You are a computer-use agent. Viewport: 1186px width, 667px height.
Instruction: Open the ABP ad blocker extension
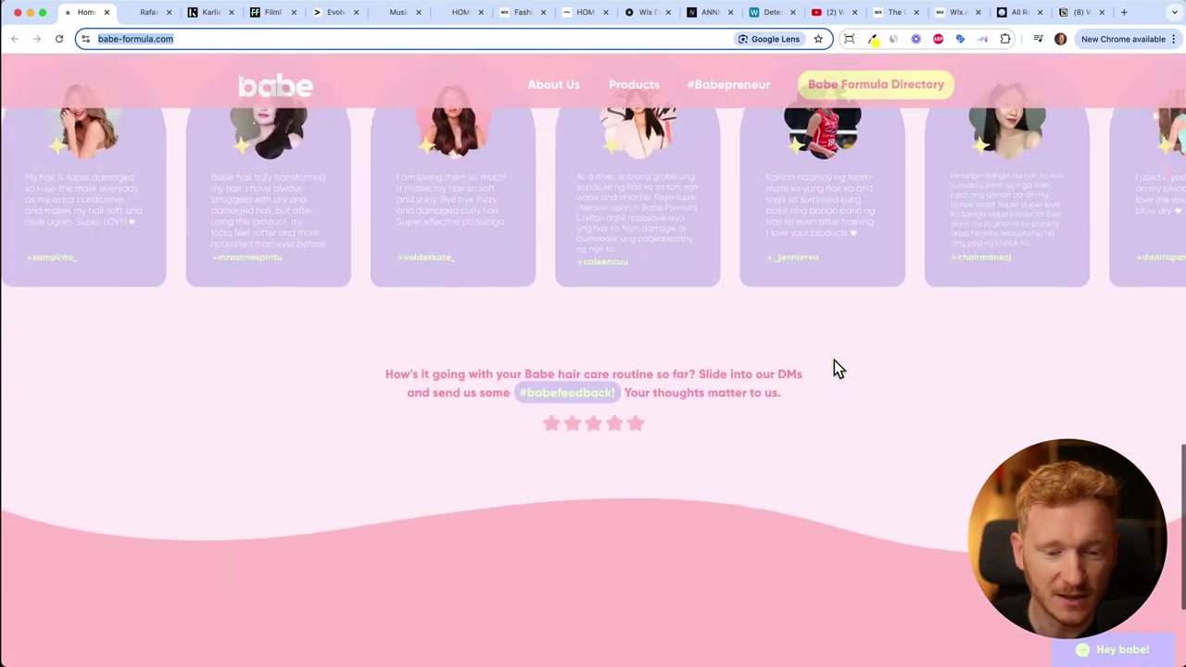939,39
